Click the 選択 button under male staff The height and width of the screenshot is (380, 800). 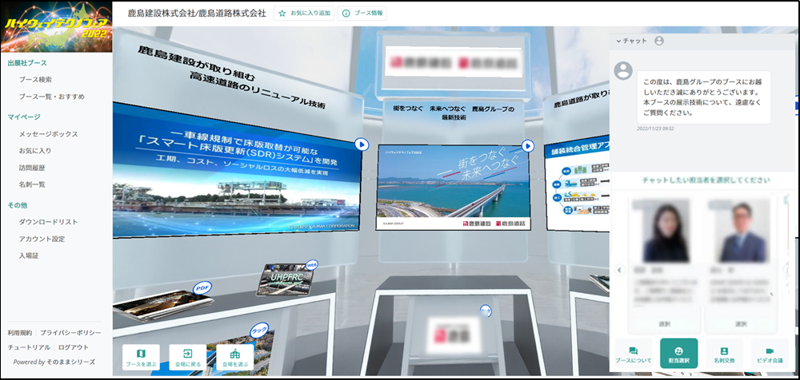coord(741,324)
